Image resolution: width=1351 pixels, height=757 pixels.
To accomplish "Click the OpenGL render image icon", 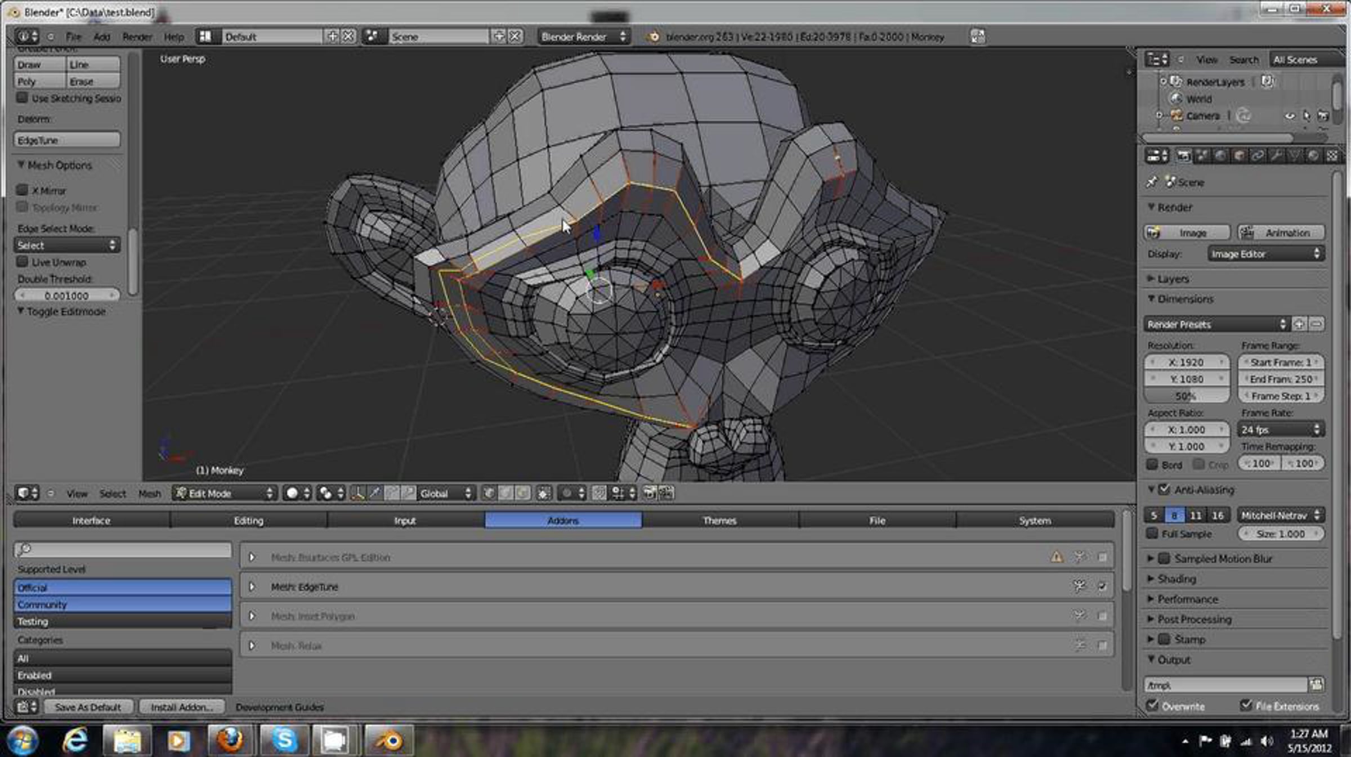I will tap(650, 494).
